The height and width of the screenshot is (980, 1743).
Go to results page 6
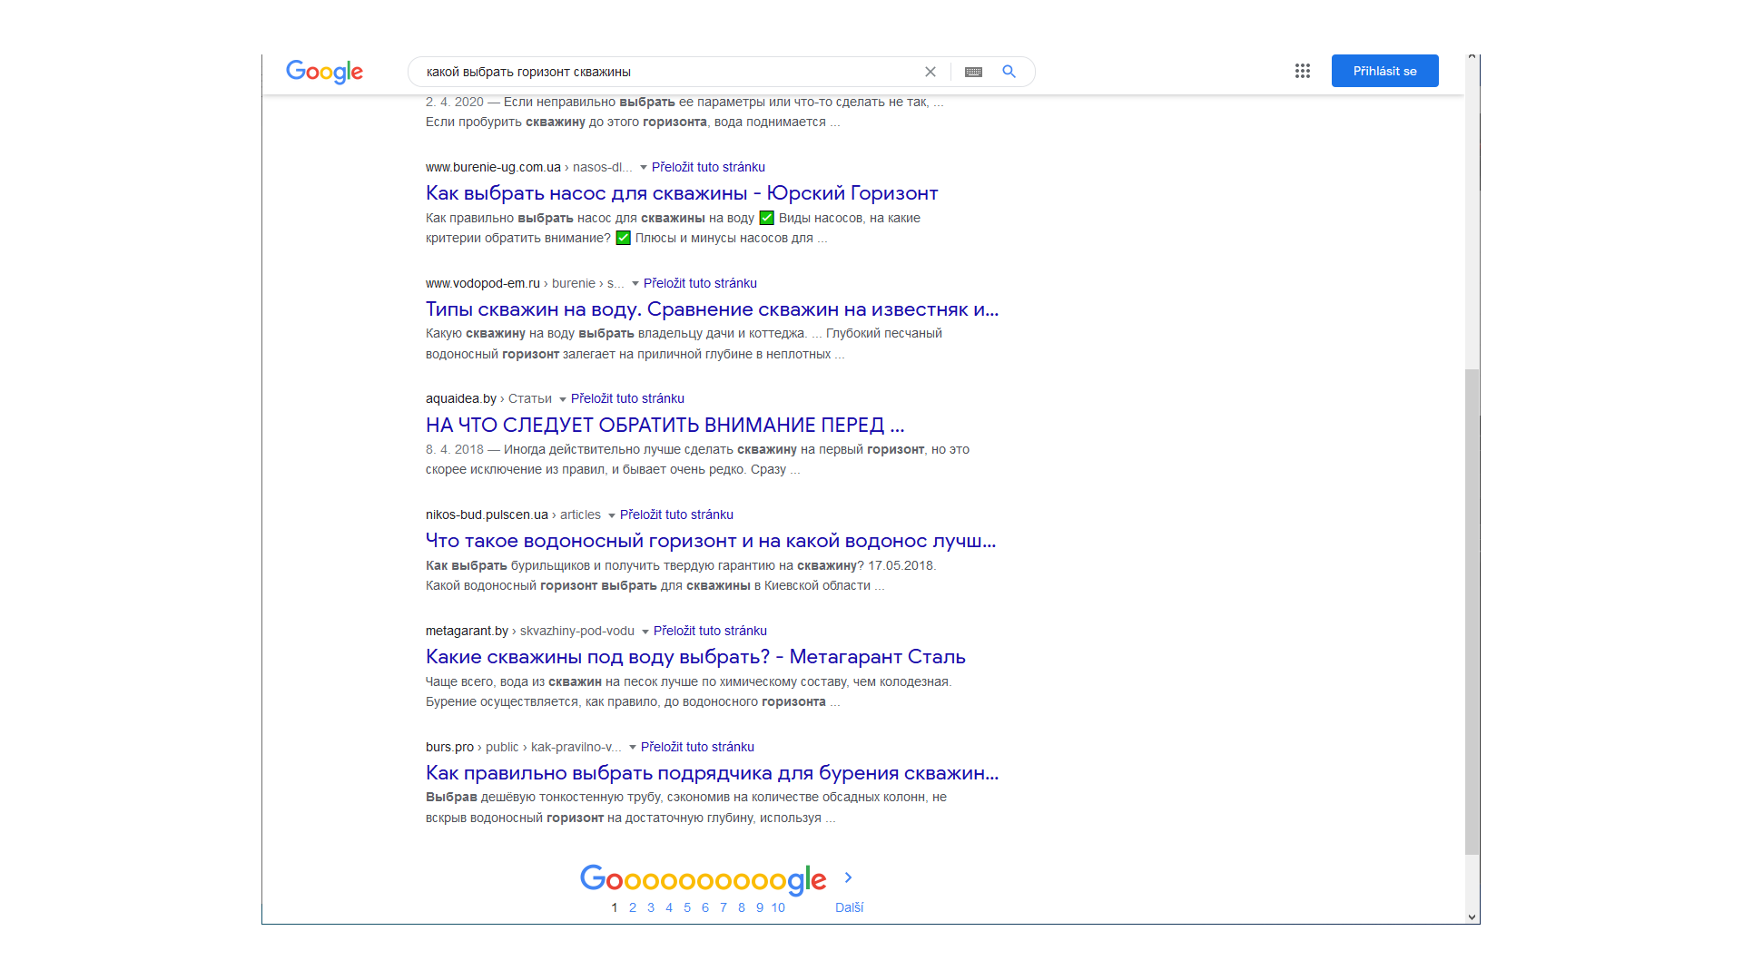pos(705,907)
